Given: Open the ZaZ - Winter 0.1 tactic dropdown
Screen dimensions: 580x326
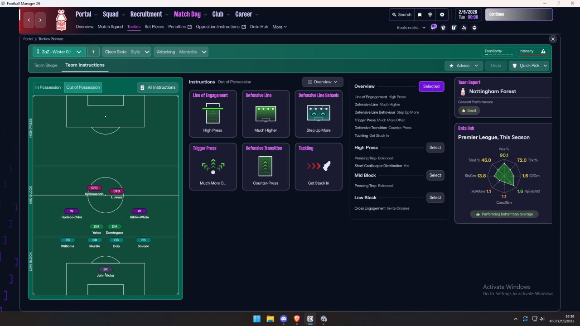Looking at the screenshot, I should tap(59, 52).
